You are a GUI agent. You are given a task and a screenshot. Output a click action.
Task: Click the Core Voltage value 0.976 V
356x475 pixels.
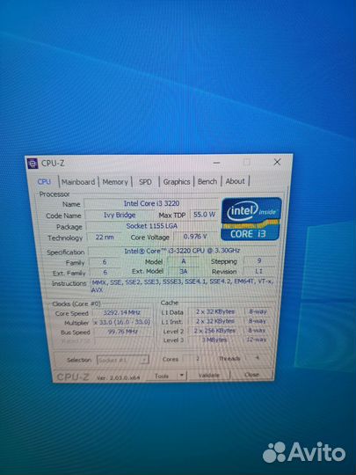coord(195,237)
